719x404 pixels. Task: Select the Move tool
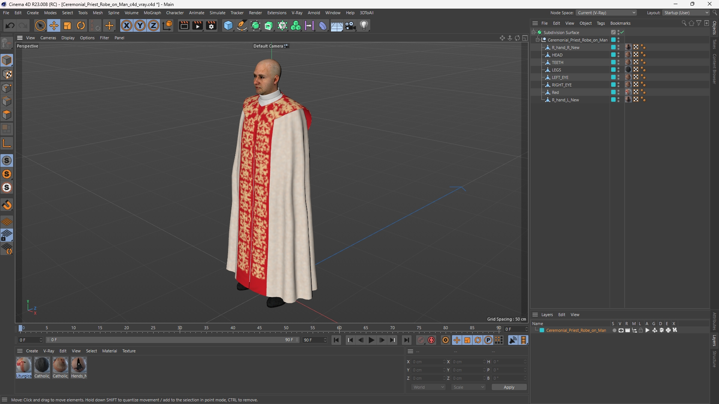(x=54, y=25)
